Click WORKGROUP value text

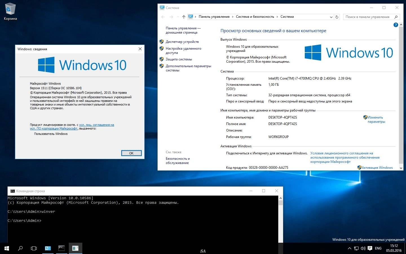coord(278,137)
